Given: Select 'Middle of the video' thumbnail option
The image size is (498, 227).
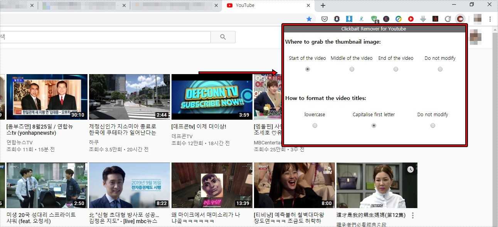Looking at the screenshot, I should tap(352, 69).
